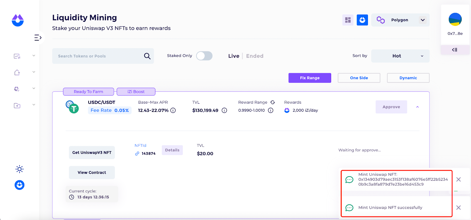Click Get UniswapV3 NFT button
The image size is (471, 220).
tap(92, 153)
